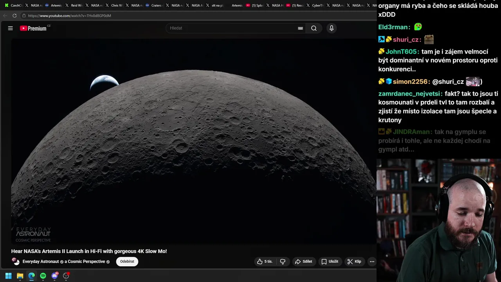Create a clip with the Klip button
501x282 pixels.
click(355, 262)
